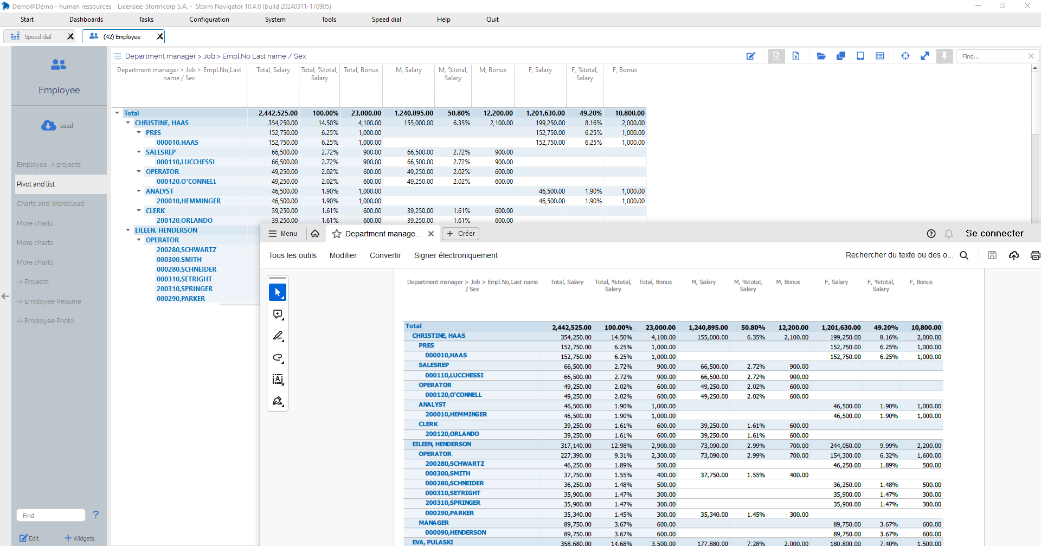Click the cloud upload icon in PDF viewer
Viewport: 1041px width, 546px height.
point(1014,255)
